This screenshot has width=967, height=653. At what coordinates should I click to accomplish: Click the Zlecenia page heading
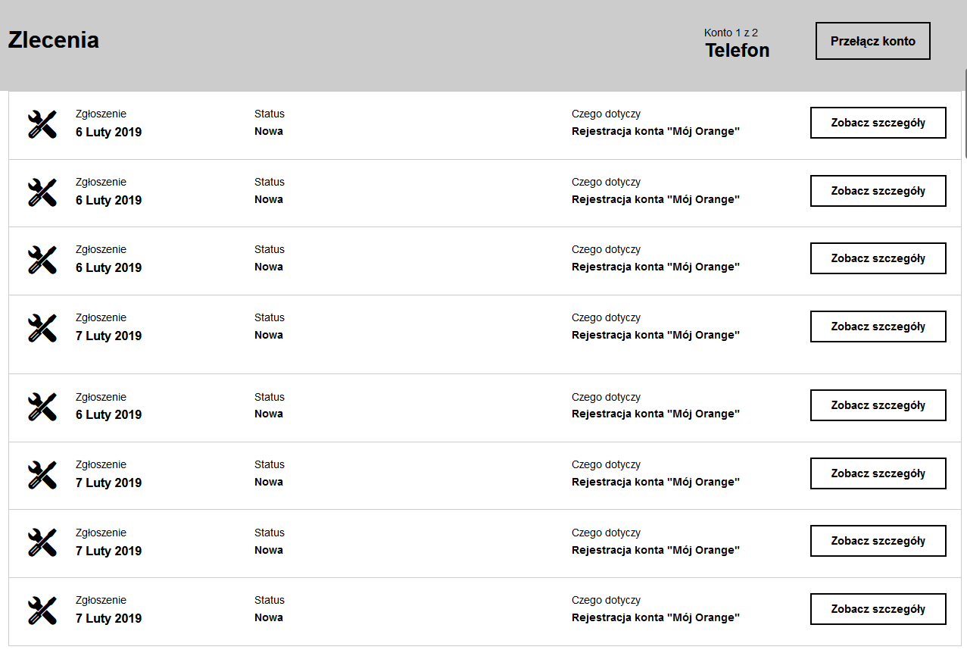coord(54,40)
